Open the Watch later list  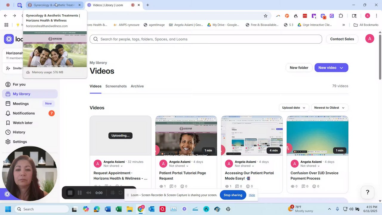point(23,123)
